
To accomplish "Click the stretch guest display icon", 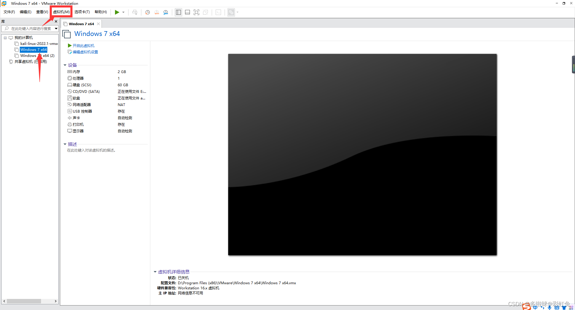I will pyautogui.click(x=231, y=12).
